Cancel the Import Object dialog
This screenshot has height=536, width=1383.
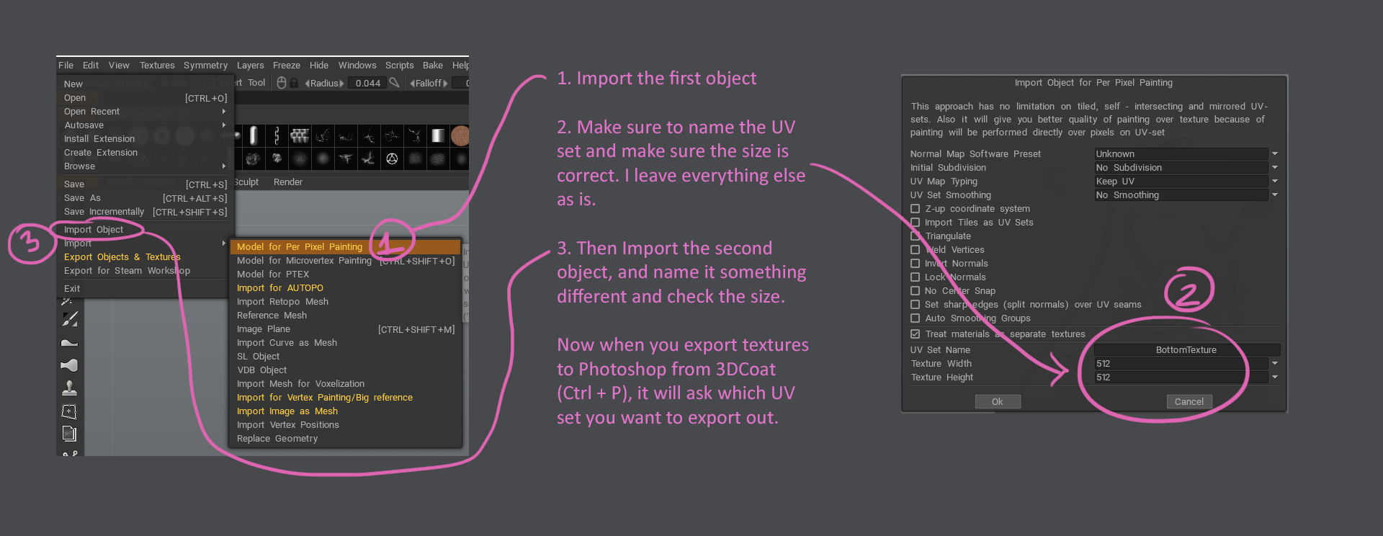pos(1189,402)
